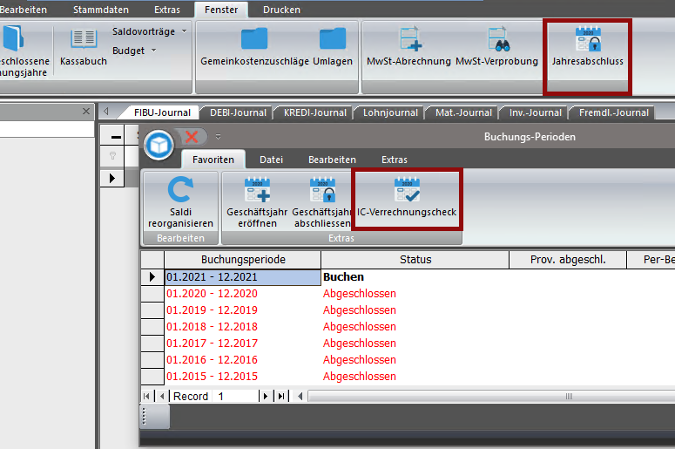Open the Jahresabschluss tool in ribbon
This screenshot has width=675, height=449.
point(587,48)
